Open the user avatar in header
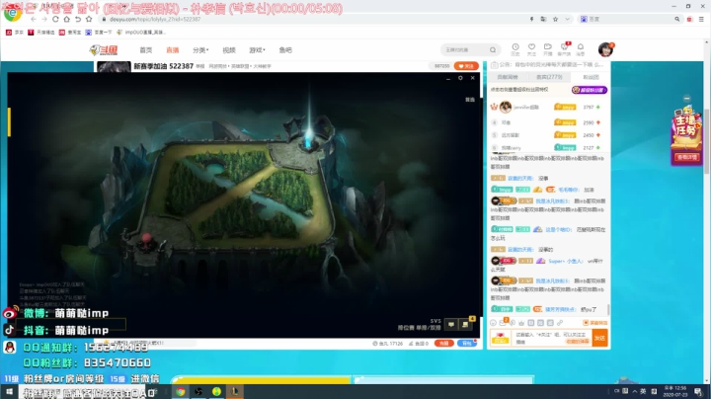Screen dimensions: 711x399 pyautogui.click(x=605, y=49)
